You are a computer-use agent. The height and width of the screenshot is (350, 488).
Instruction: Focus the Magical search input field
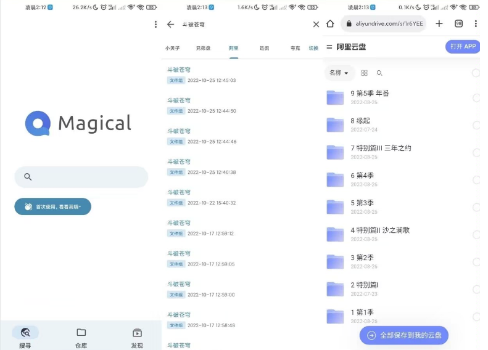coord(81,177)
